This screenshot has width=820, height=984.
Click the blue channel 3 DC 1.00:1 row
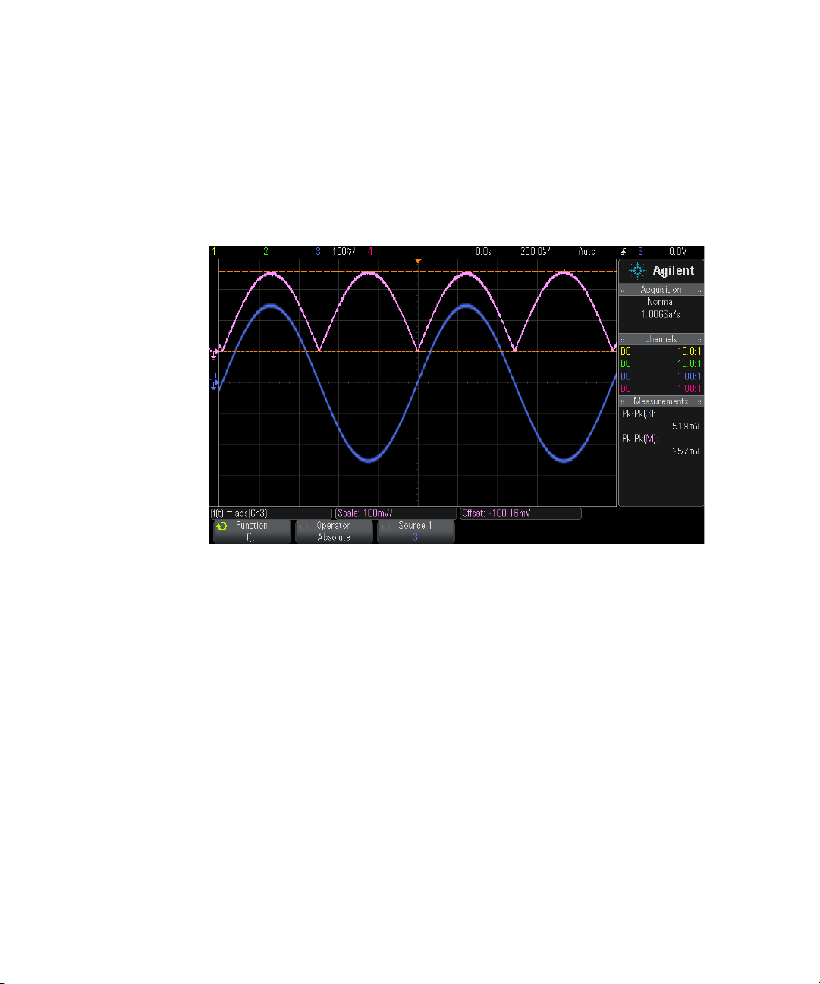tap(661, 376)
